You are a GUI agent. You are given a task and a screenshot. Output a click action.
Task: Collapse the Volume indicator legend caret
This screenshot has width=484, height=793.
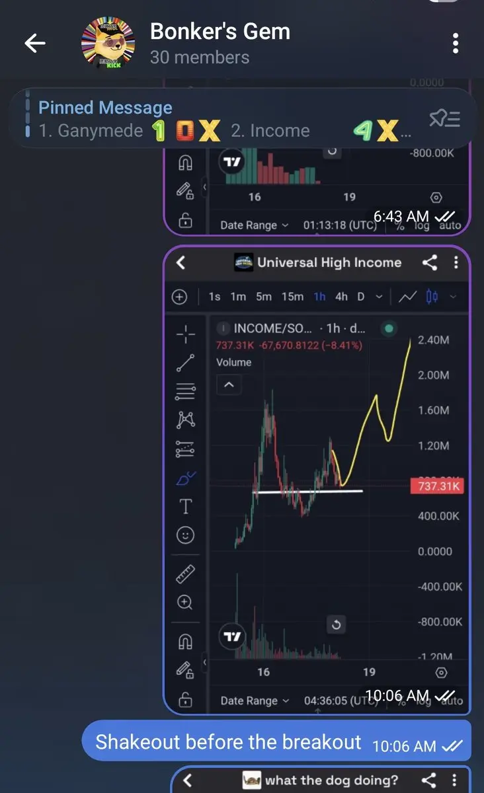[229, 385]
